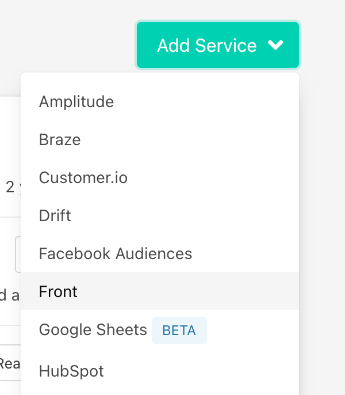Viewport: 345px width, 395px height.
Task: Click the cut-off 'd a' text at left
Action: pos(10,295)
